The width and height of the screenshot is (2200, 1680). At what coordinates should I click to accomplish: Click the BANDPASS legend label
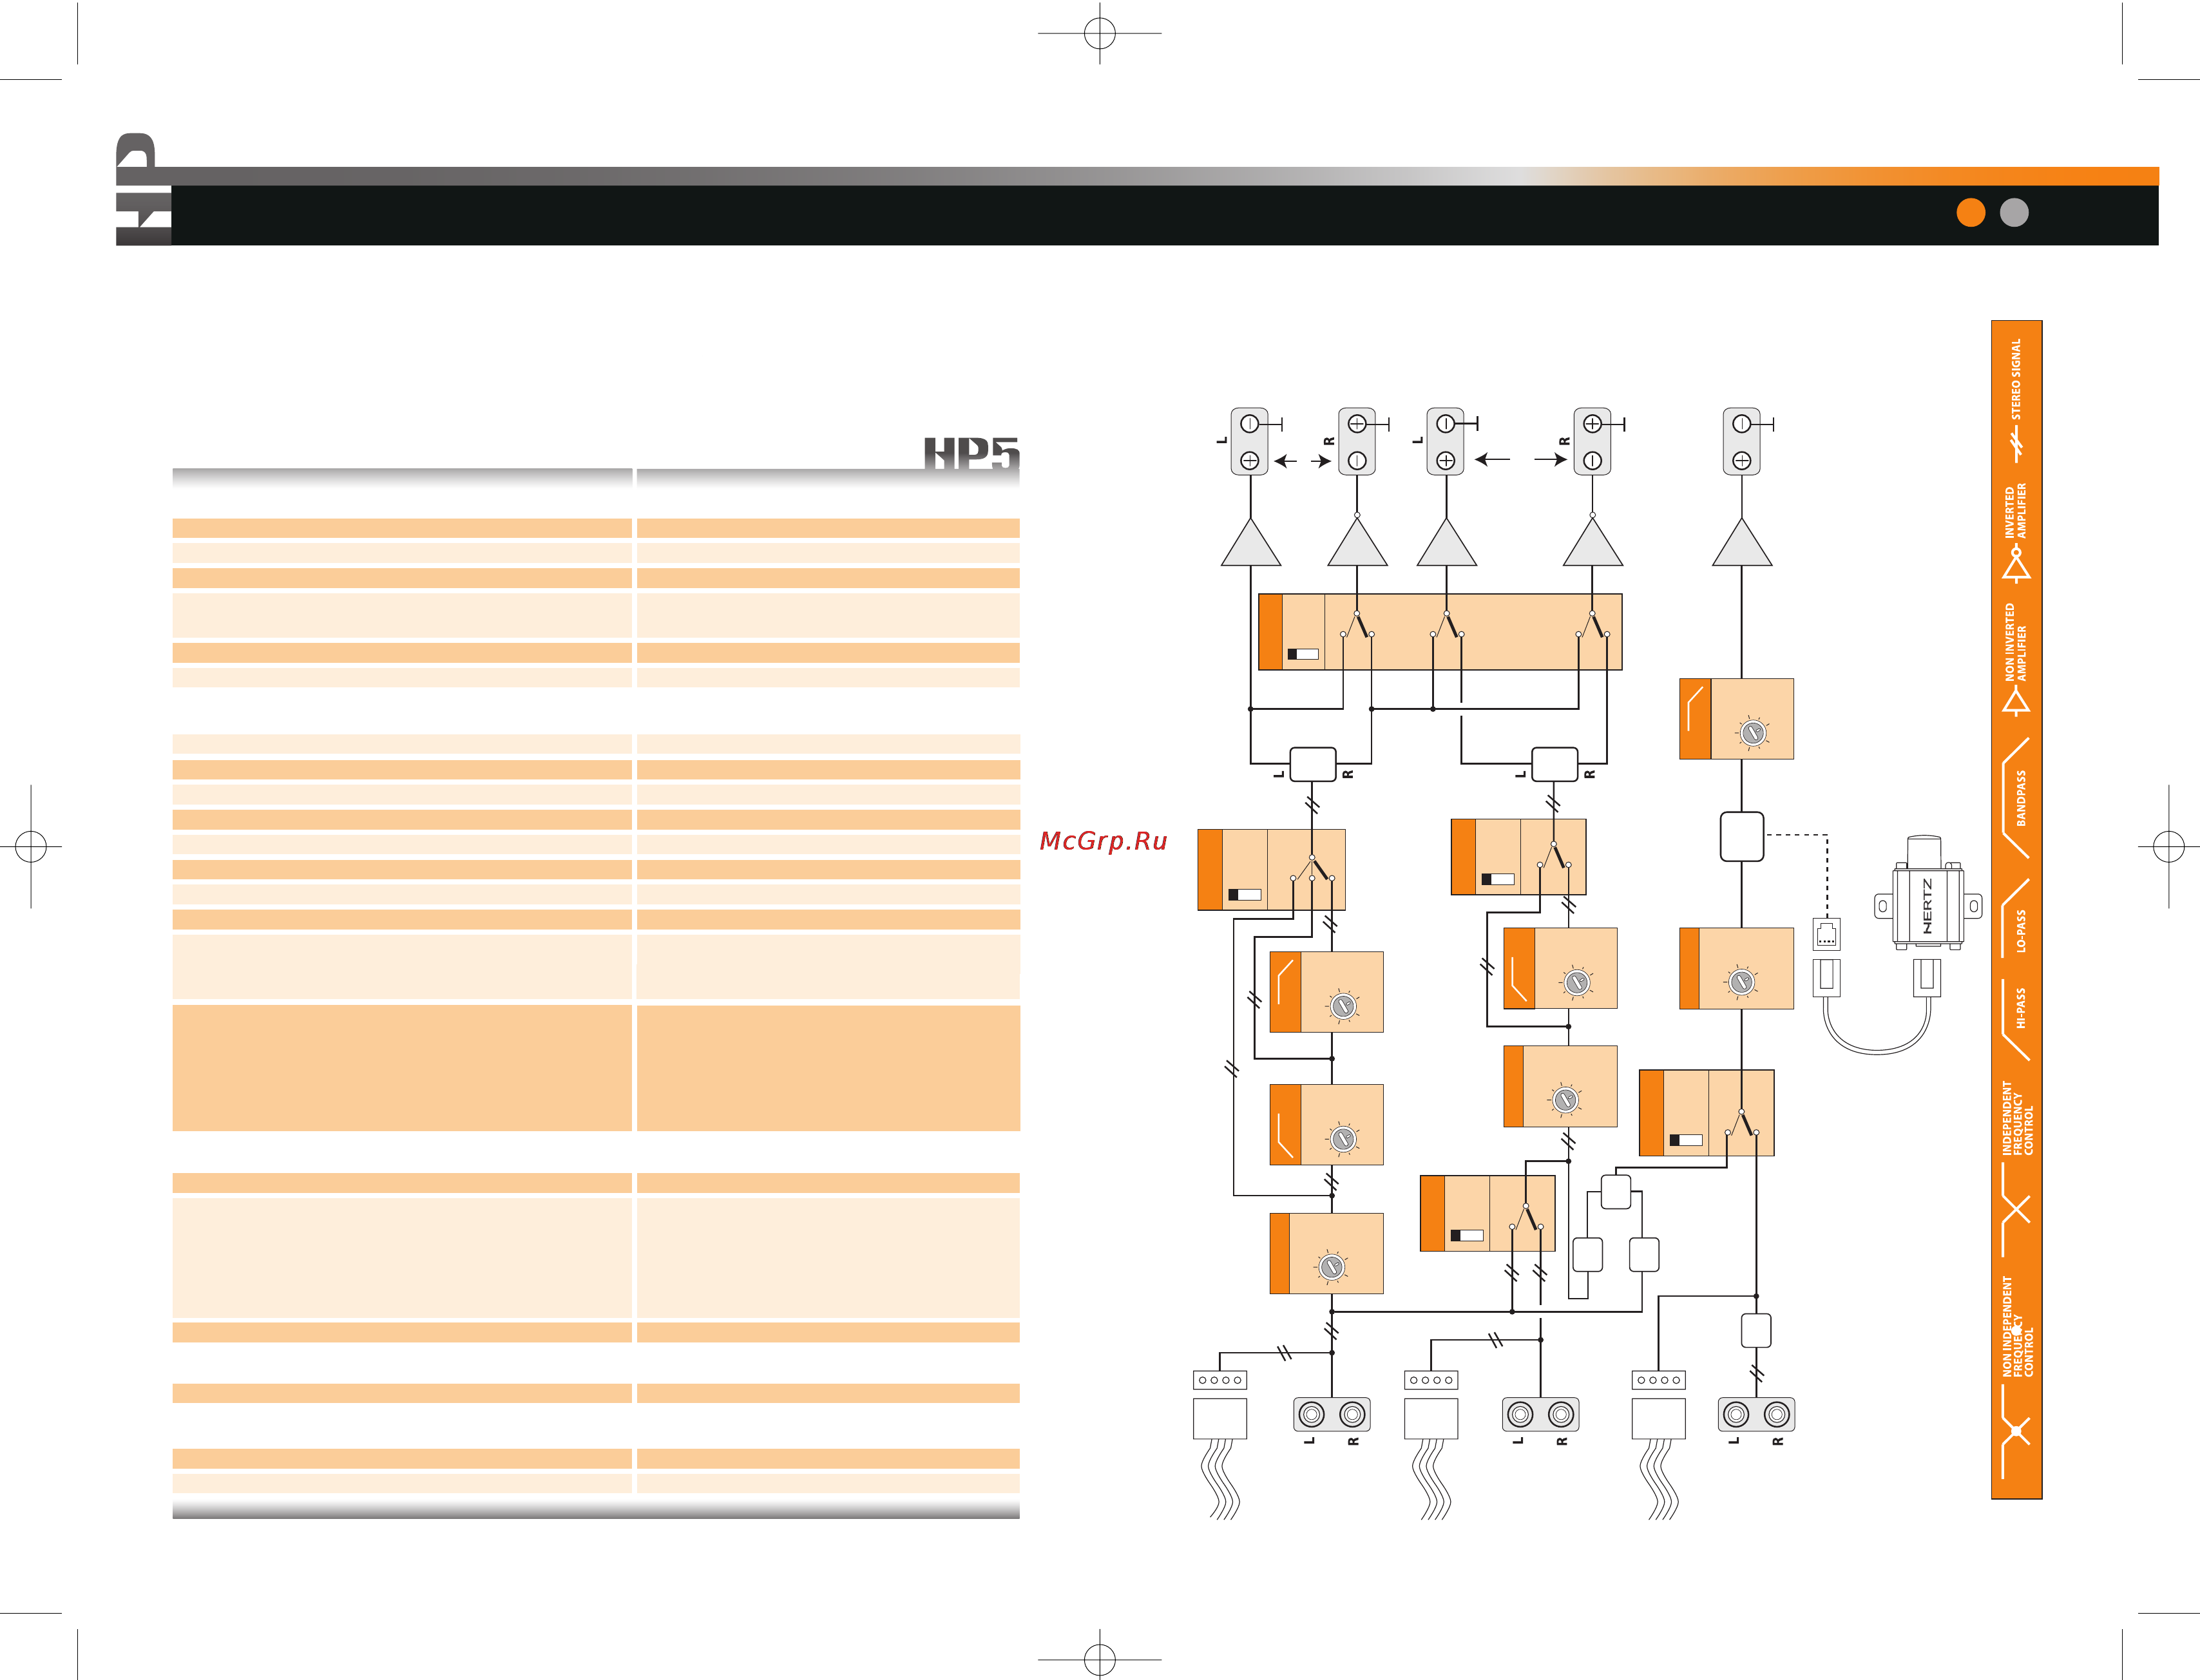2020,797
